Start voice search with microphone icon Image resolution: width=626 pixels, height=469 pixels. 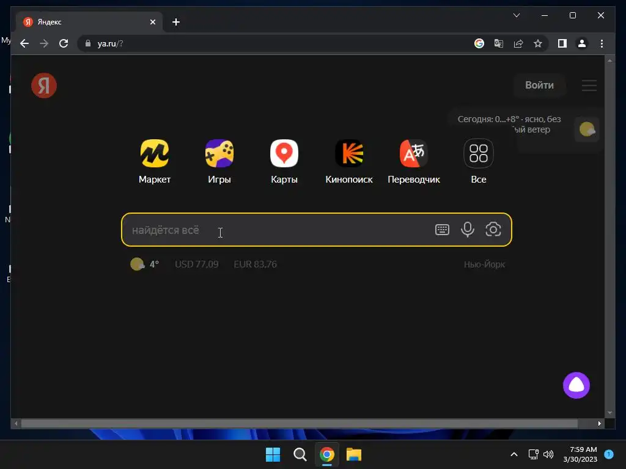pos(468,230)
